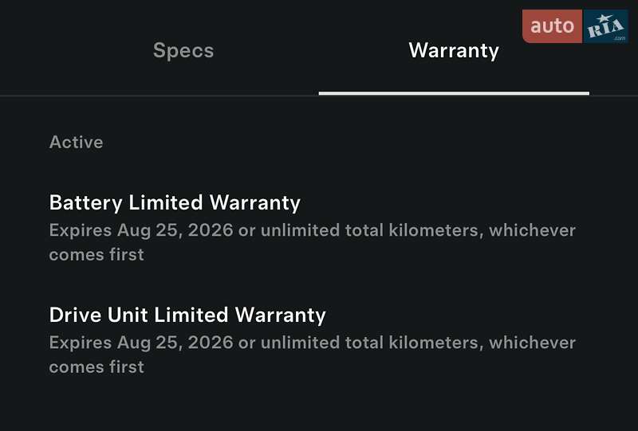This screenshot has width=638, height=431.
Task: Click the '.com' text in the RIA logo
Action: [x=620, y=37]
